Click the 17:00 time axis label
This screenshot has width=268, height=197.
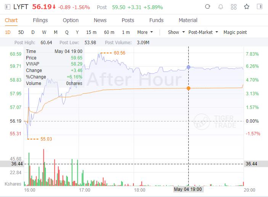tap(85, 190)
